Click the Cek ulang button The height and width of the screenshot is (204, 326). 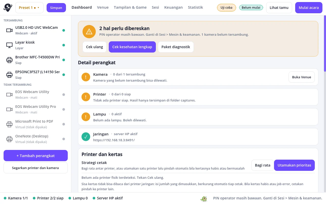tap(94, 47)
